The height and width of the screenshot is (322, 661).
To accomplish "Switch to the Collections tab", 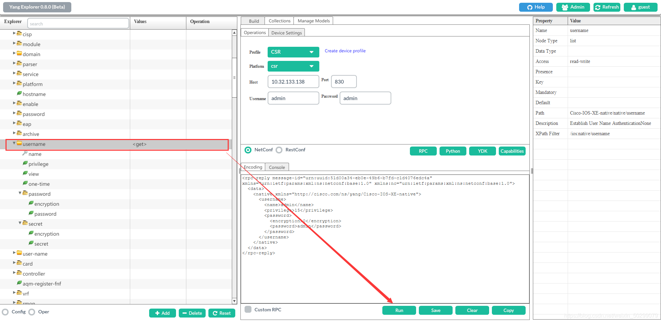I will 279,21.
